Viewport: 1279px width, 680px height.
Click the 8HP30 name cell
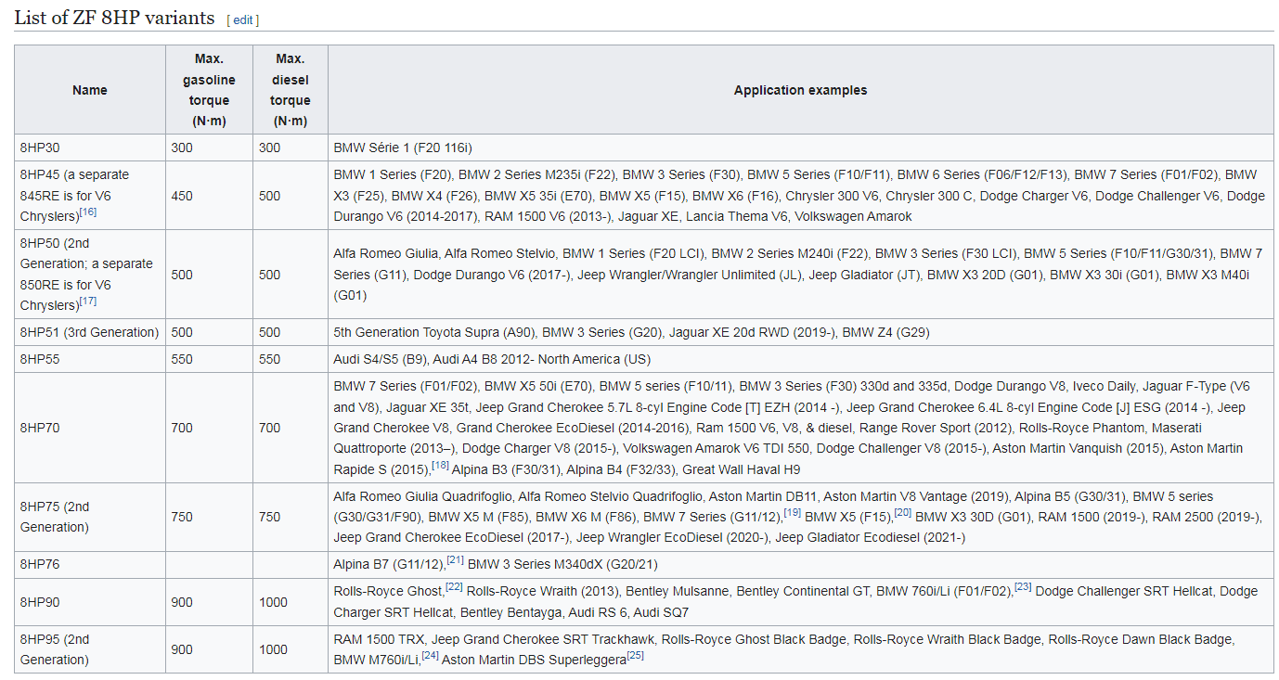click(x=90, y=148)
